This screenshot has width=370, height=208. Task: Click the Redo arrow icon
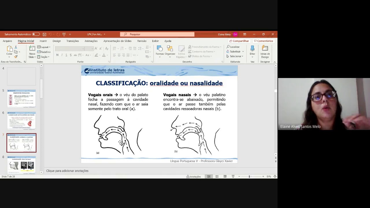[x=58, y=34]
